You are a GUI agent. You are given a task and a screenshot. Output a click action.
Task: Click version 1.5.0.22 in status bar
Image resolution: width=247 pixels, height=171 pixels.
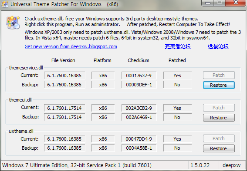pyautogui.click(x=200, y=165)
